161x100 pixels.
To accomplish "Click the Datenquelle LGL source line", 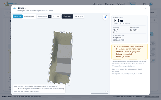I will (x=127, y=74).
